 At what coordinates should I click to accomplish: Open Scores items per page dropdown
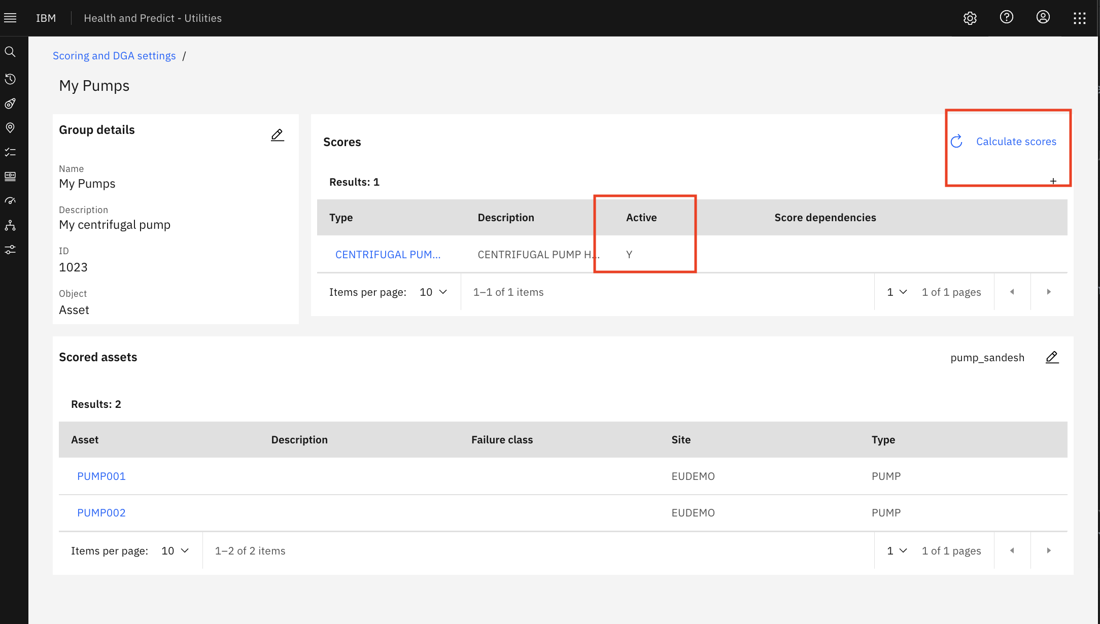click(433, 292)
